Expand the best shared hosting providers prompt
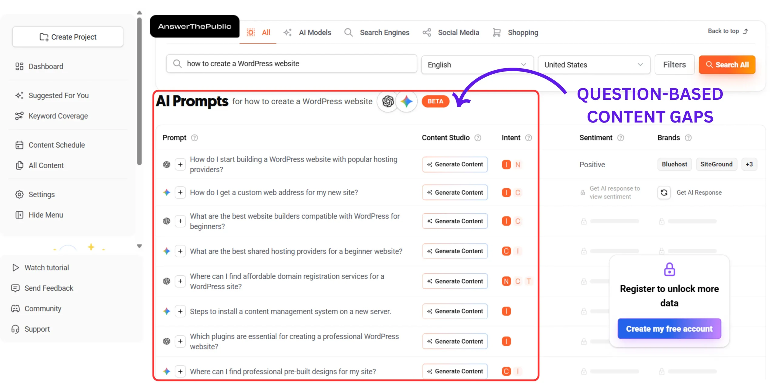The height and width of the screenshot is (388, 777). pyautogui.click(x=180, y=251)
